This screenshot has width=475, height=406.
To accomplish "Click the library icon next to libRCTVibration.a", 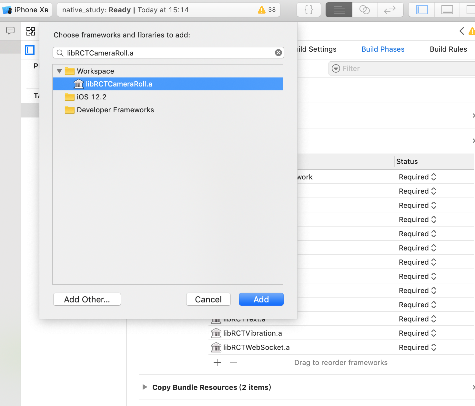I will [216, 333].
